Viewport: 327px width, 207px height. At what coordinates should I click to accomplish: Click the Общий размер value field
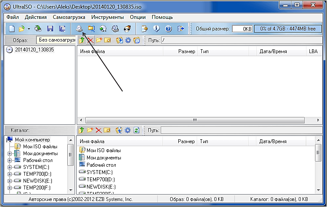[x=242, y=29]
